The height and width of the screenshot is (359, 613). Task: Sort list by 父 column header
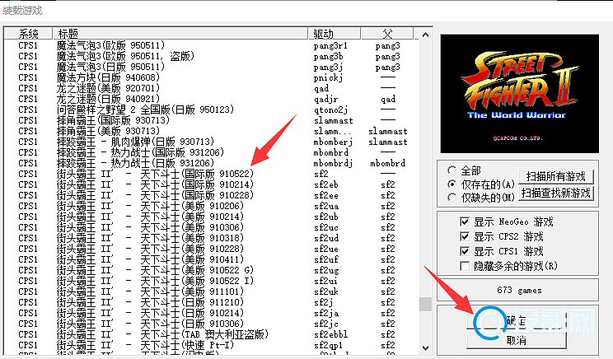point(387,34)
